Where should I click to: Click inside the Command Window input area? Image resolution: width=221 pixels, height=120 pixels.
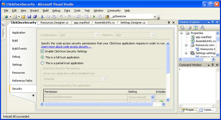click(197, 86)
